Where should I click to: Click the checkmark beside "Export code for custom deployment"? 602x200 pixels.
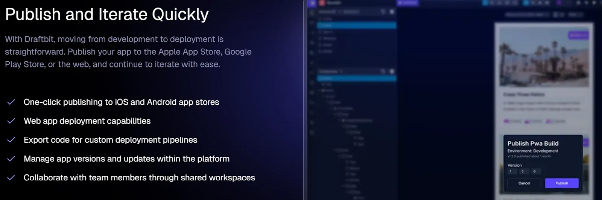tap(11, 140)
